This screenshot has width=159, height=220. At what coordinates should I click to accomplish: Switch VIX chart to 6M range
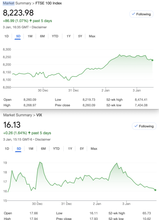[x=43, y=148]
